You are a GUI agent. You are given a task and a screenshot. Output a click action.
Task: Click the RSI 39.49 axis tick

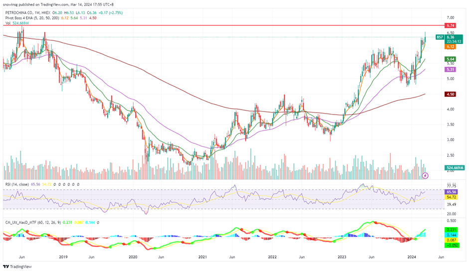tap(452, 204)
